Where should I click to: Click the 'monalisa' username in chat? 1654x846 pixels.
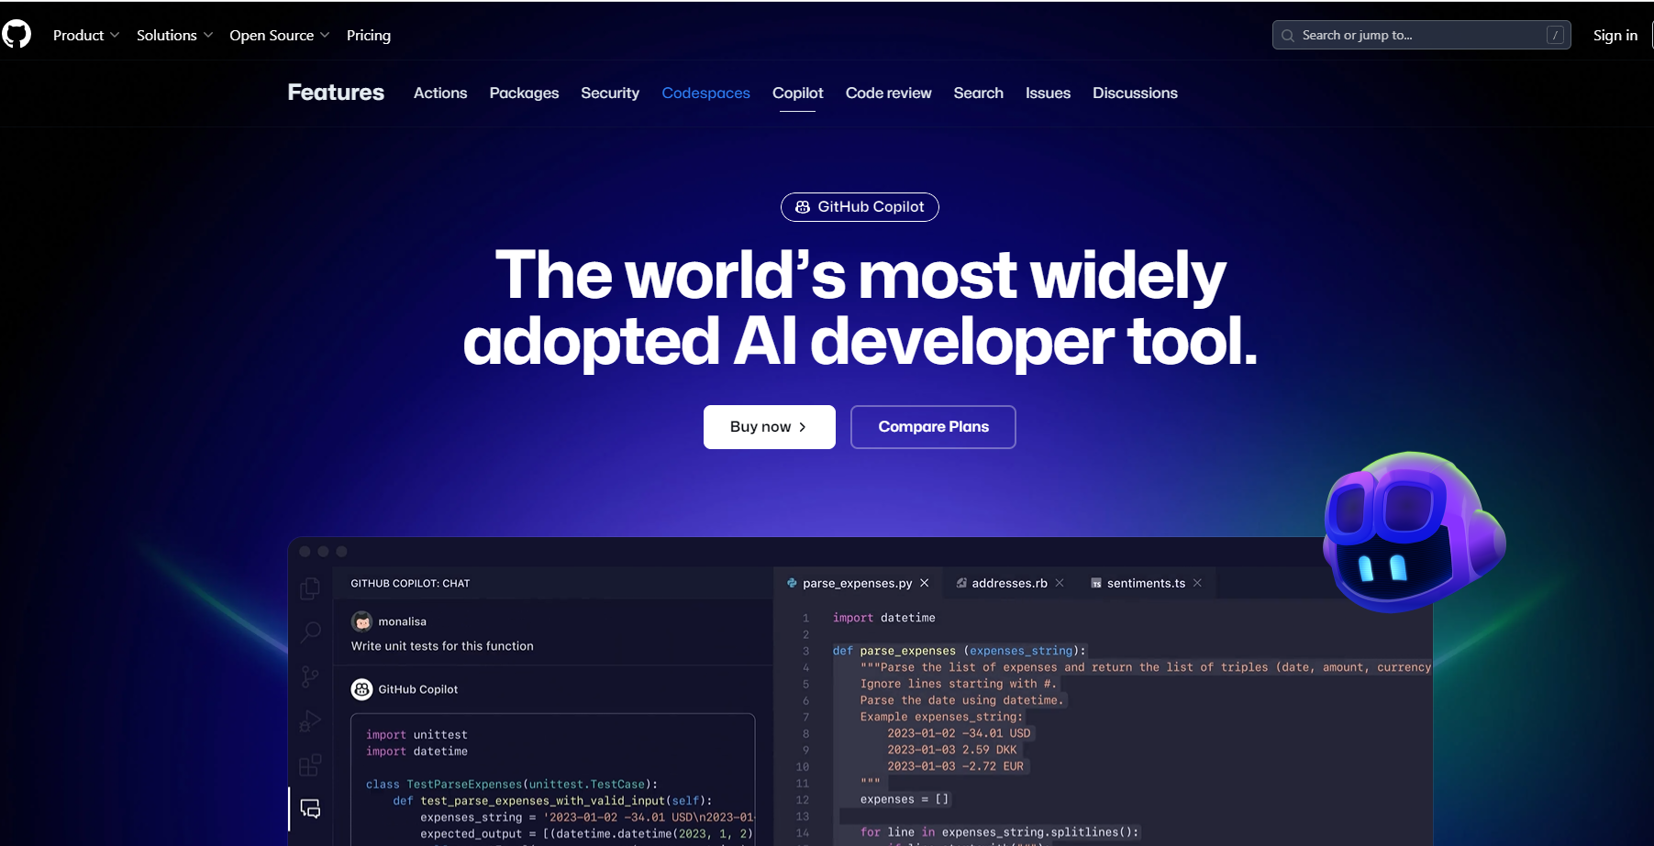[403, 621]
